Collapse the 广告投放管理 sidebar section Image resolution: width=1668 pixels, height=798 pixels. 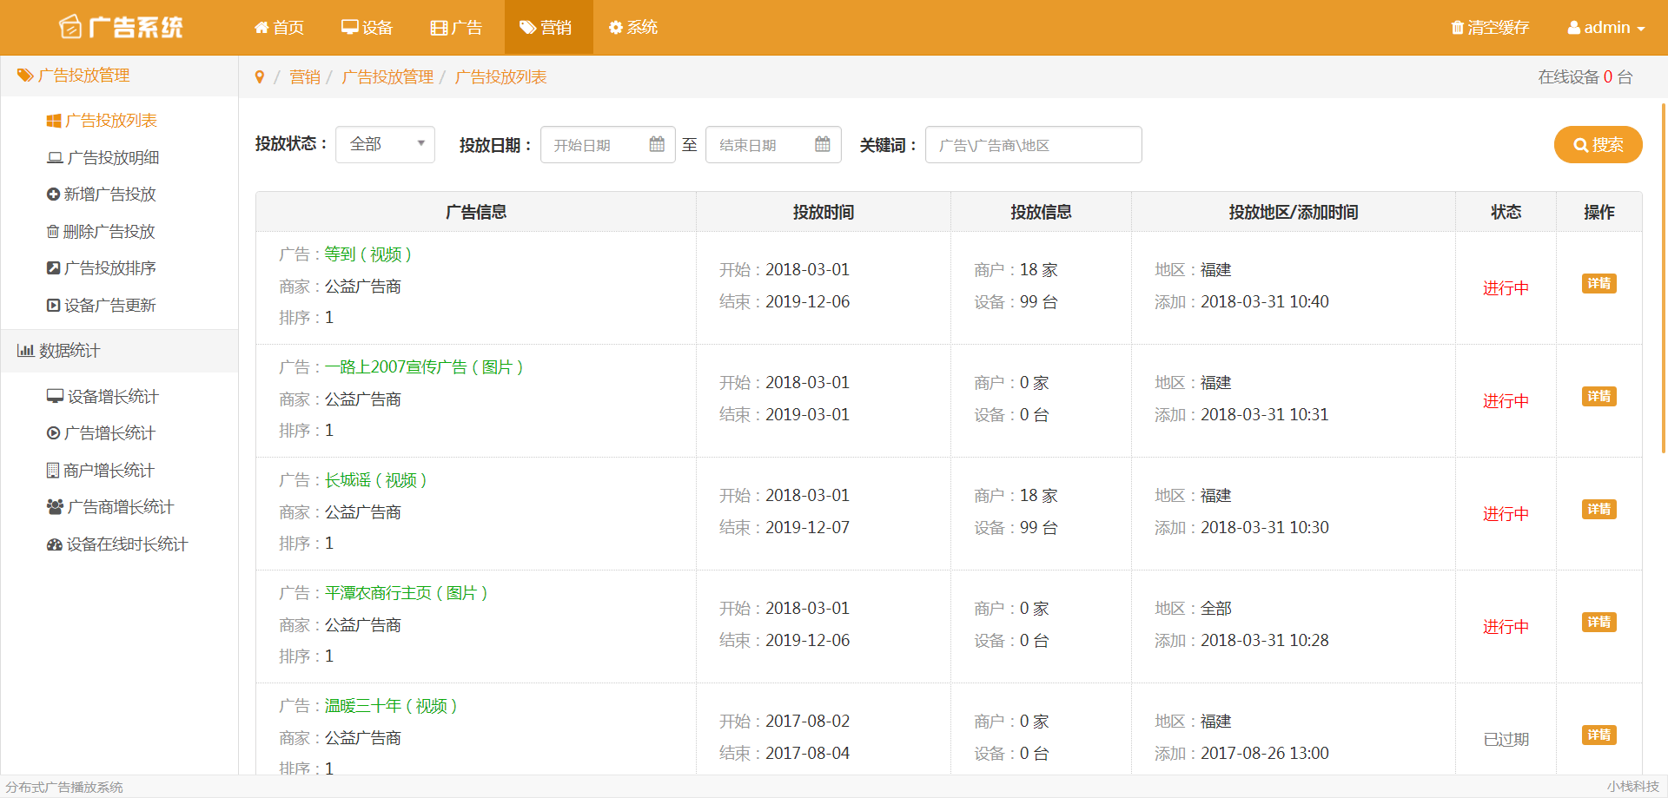[83, 76]
